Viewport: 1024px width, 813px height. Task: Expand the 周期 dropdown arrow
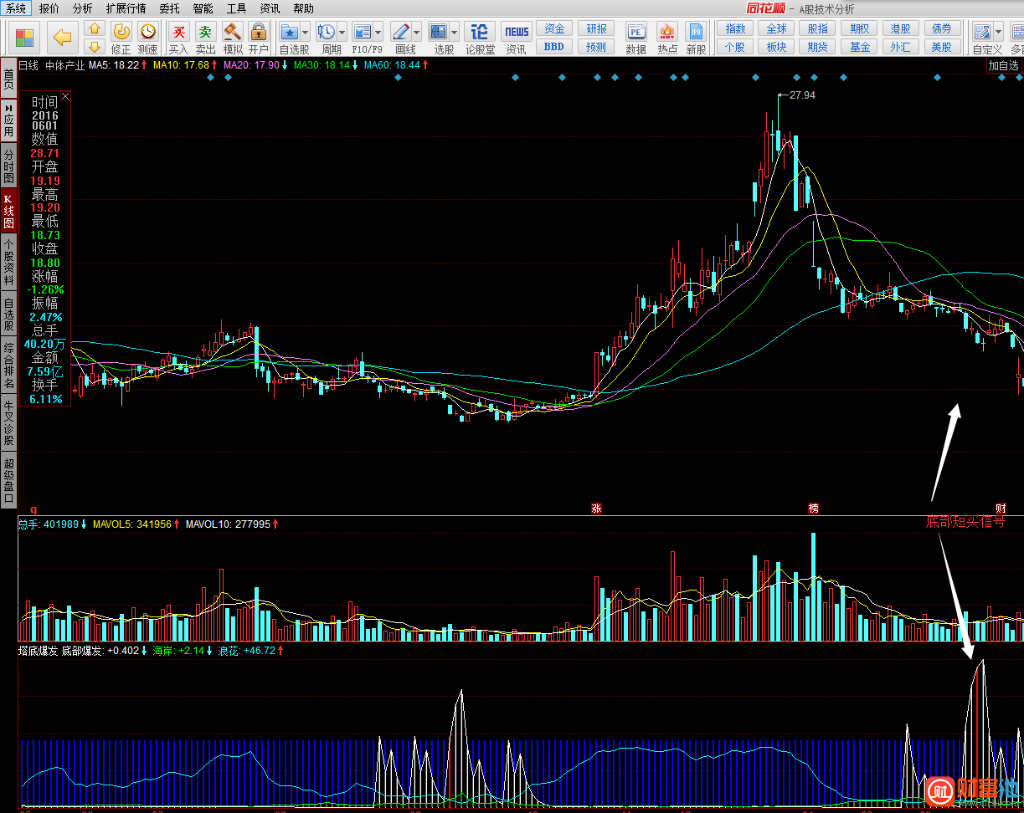[342, 33]
